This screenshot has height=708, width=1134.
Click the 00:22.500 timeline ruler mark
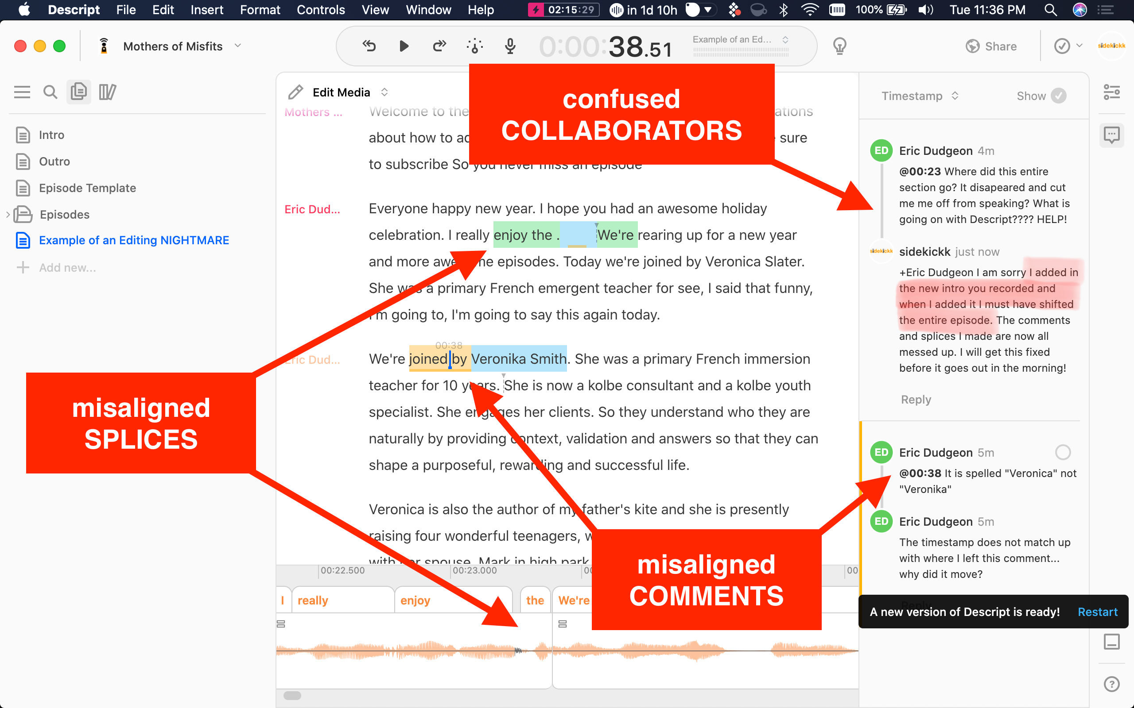342,570
